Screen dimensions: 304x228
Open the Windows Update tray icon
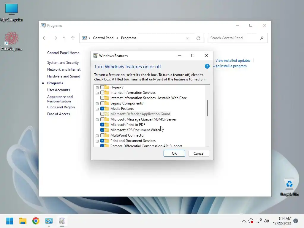coord(251,221)
